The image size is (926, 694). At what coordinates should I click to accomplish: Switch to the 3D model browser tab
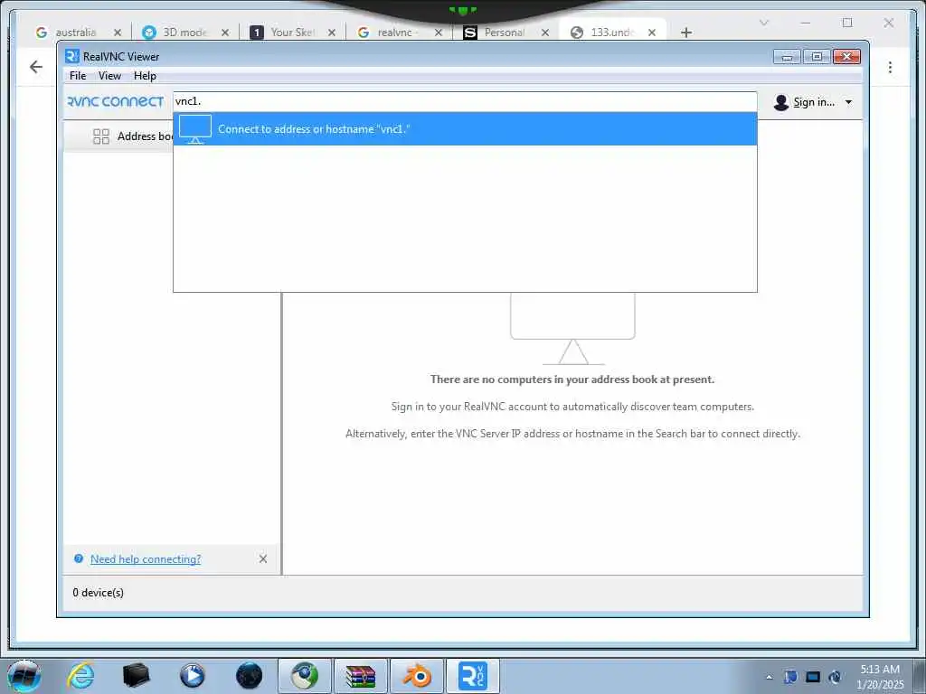[x=184, y=32]
